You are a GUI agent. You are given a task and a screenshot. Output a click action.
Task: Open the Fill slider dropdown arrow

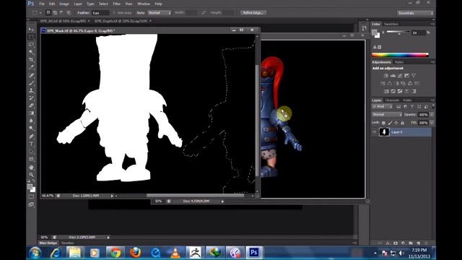click(432, 122)
